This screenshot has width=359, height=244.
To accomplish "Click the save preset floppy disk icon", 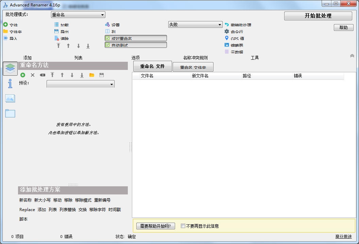I will pyautogui.click(x=102, y=75).
